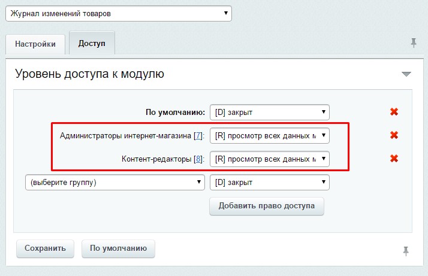428x276 pixels.
Task: Open group link [8] for content editors
Action: pyautogui.click(x=198, y=159)
